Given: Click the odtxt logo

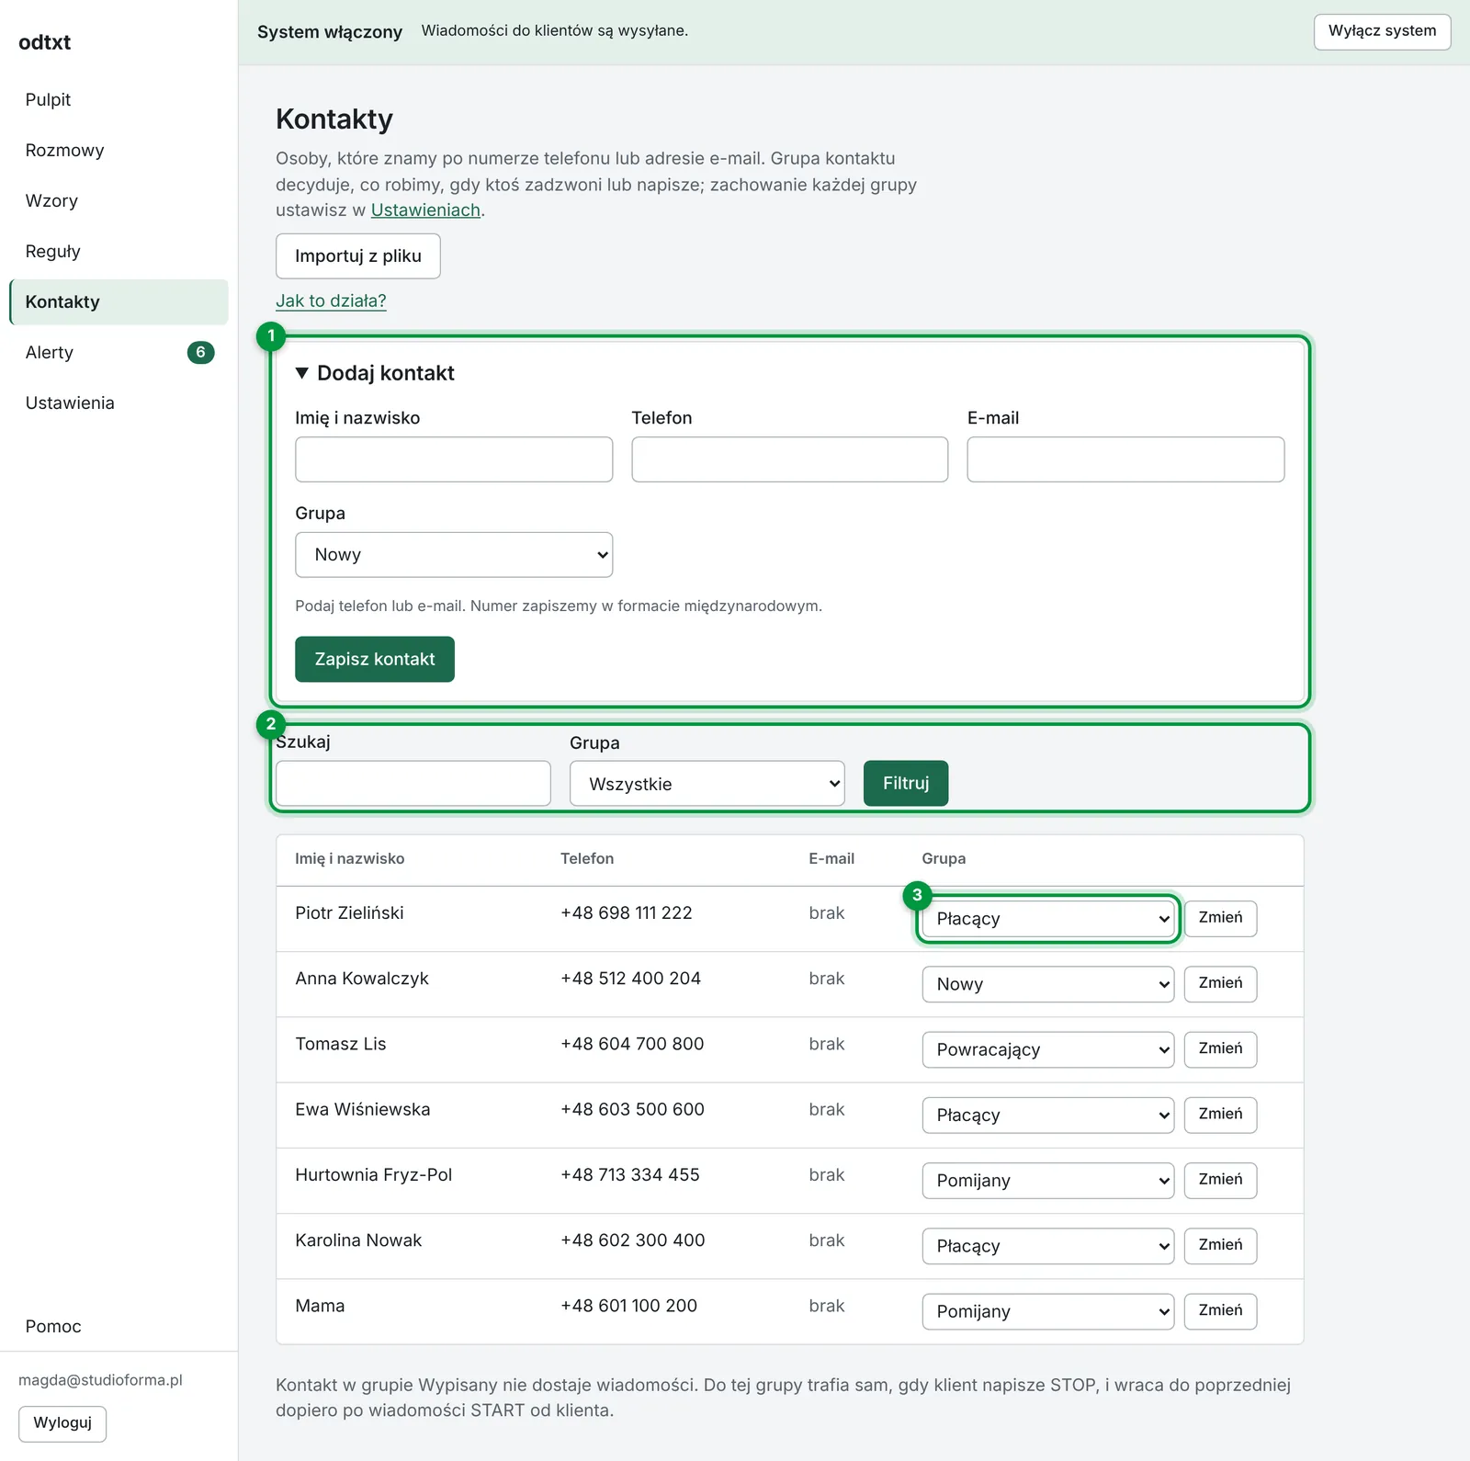Looking at the screenshot, I should click(44, 42).
